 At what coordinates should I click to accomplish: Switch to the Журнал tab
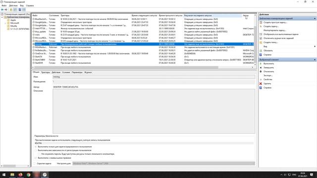click(x=88, y=72)
